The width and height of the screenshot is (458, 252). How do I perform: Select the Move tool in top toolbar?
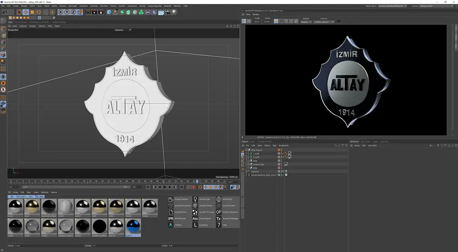point(26,12)
